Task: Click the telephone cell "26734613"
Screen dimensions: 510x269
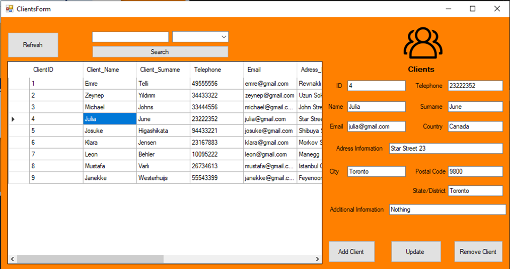Action: coord(216,166)
